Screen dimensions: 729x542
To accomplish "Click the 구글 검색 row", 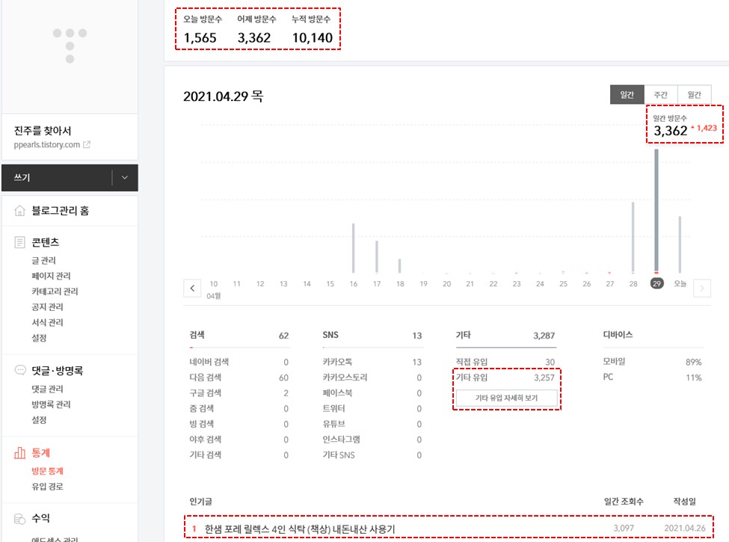I will [239, 392].
